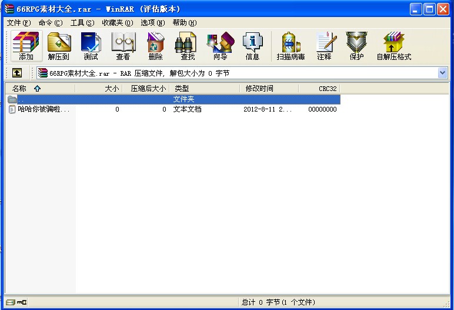
Task: Click the 删除 (Delete) toolbar icon
Action: pos(155,46)
